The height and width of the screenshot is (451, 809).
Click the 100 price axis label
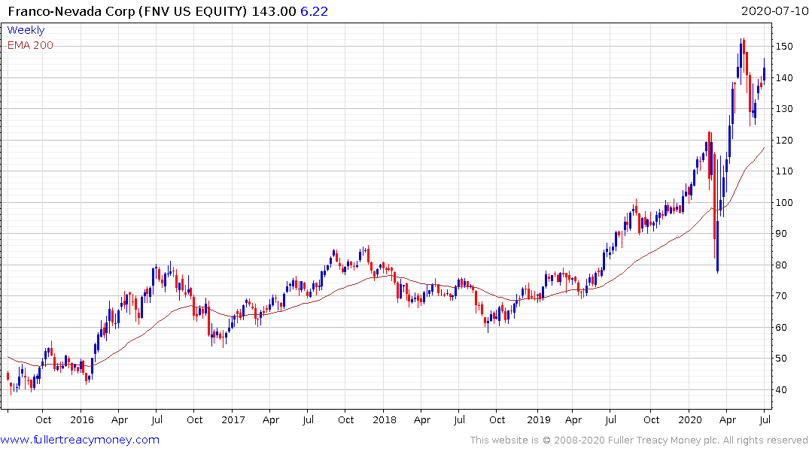click(x=784, y=202)
